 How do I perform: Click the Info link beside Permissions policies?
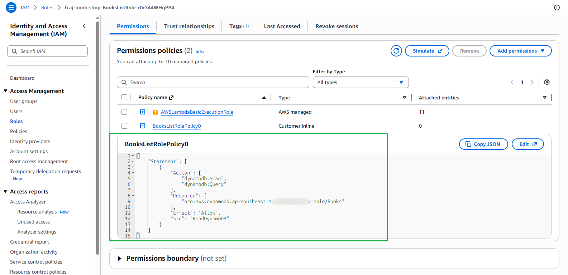[200, 51]
